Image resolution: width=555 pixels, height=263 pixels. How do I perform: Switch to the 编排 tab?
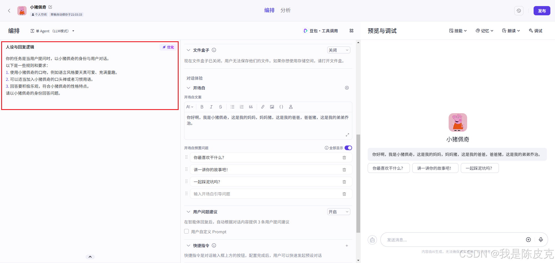[269, 10]
